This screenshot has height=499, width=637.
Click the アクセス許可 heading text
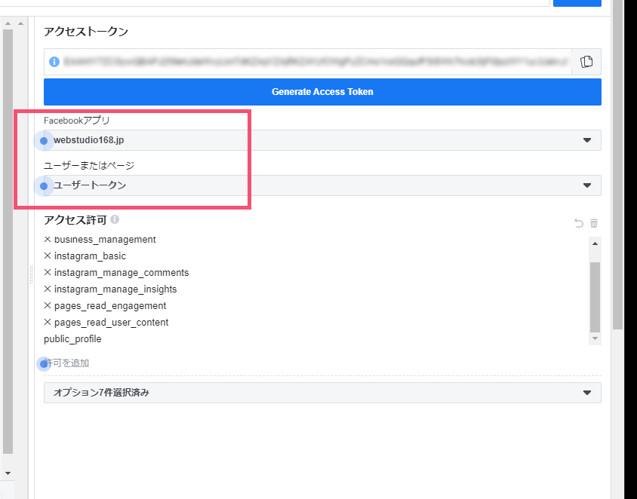[x=75, y=220]
